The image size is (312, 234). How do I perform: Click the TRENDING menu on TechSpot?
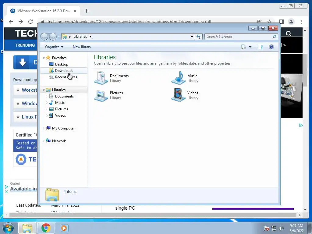(25, 45)
